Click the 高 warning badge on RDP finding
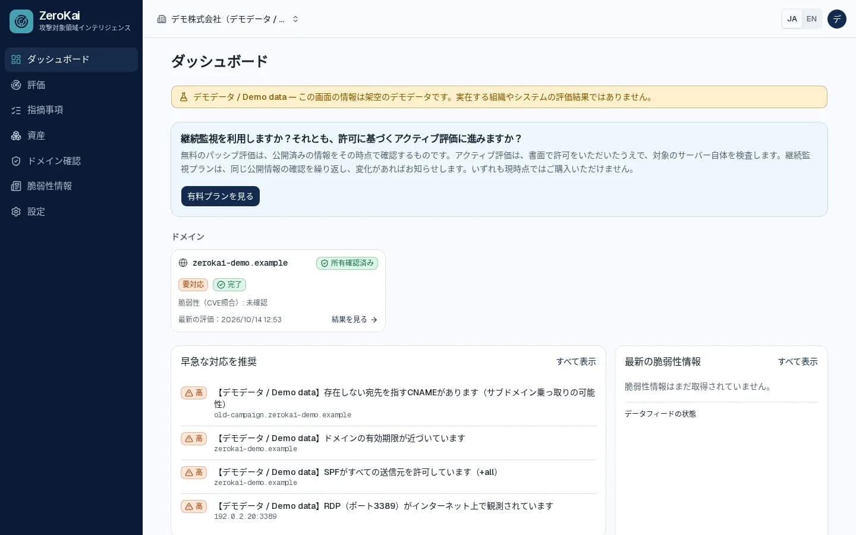The width and height of the screenshot is (856, 535). pos(194,506)
